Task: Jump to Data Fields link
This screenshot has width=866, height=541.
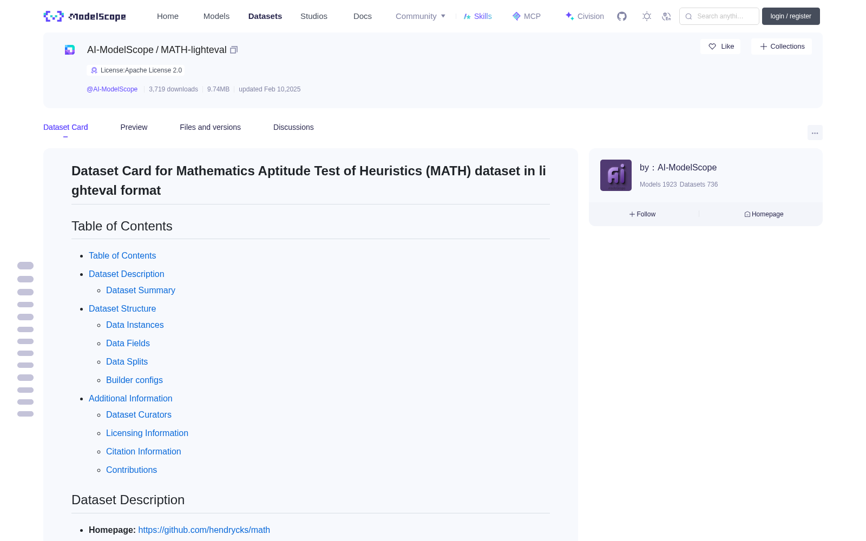Action: pyautogui.click(x=128, y=343)
